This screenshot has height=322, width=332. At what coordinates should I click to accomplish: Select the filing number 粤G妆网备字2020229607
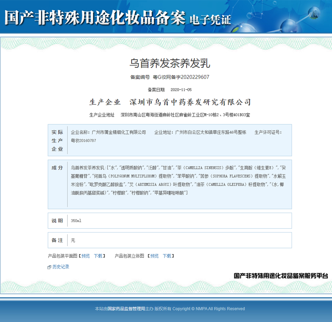click(181, 77)
